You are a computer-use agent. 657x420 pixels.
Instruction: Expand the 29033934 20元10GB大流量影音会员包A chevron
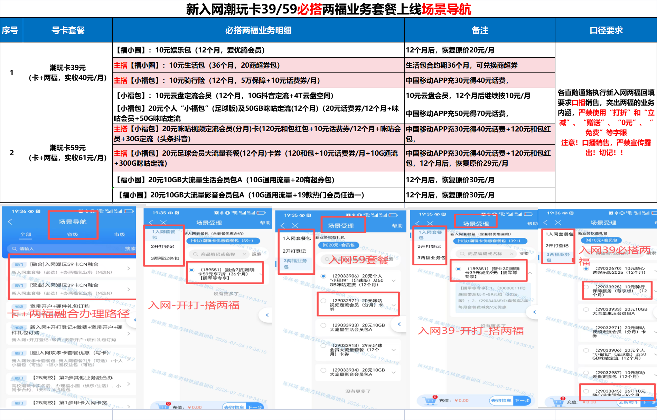click(x=394, y=372)
